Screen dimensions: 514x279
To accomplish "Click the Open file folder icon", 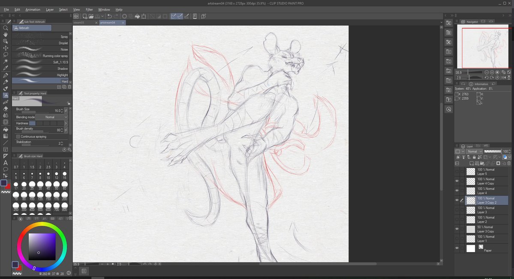I will (x=91, y=16).
